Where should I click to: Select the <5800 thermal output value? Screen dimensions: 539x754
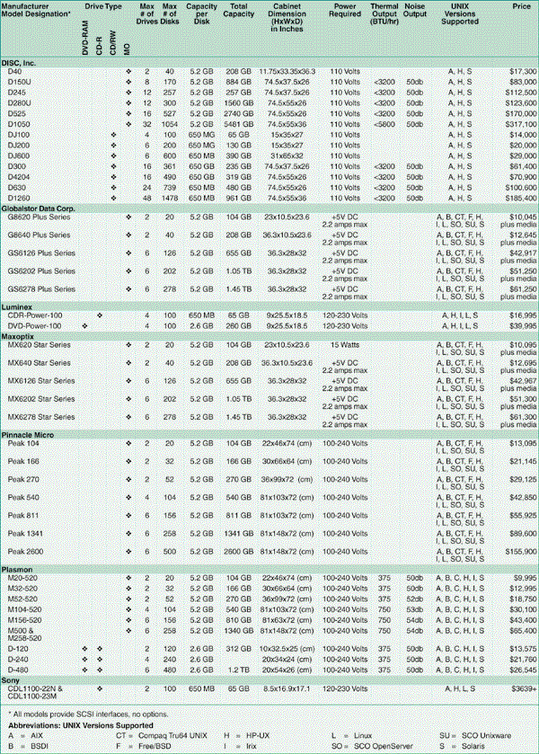click(384, 124)
